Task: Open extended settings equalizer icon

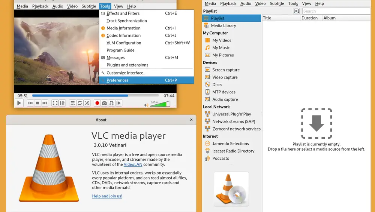Action: click(62, 103)
